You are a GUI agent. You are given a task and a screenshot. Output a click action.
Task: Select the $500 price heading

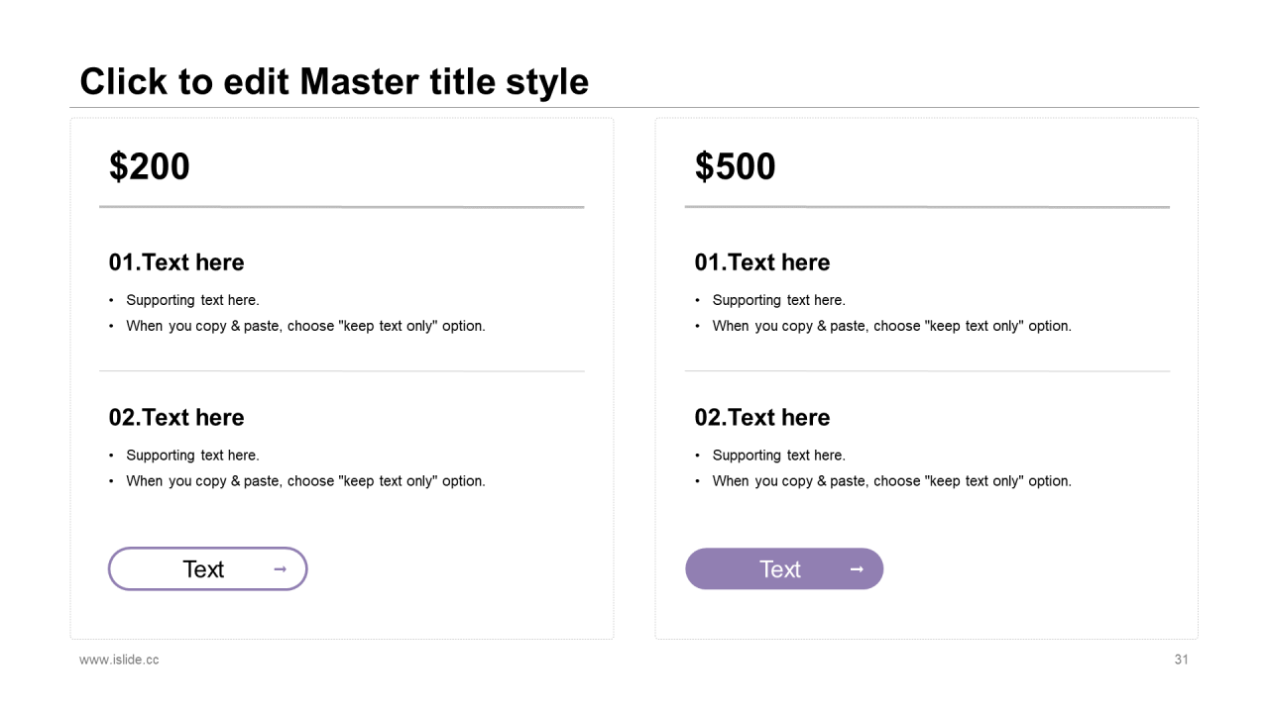click(x=736, y=166)
